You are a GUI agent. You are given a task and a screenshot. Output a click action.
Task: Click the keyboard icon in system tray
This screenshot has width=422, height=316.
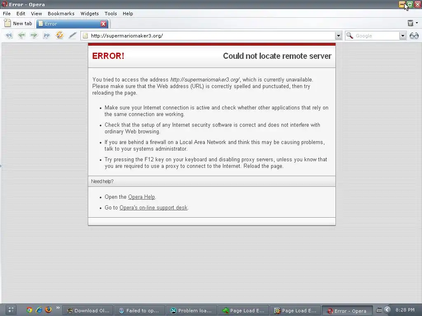tap(379, 310)
